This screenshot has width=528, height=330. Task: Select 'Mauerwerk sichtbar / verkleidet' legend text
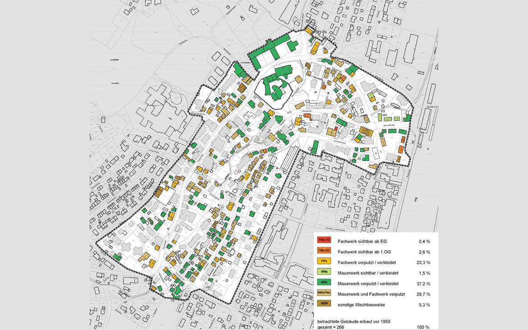tap(368, 273)
